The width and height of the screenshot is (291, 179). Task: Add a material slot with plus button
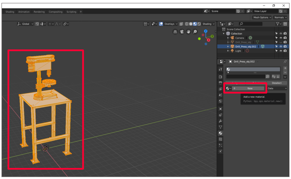(285, 68)
